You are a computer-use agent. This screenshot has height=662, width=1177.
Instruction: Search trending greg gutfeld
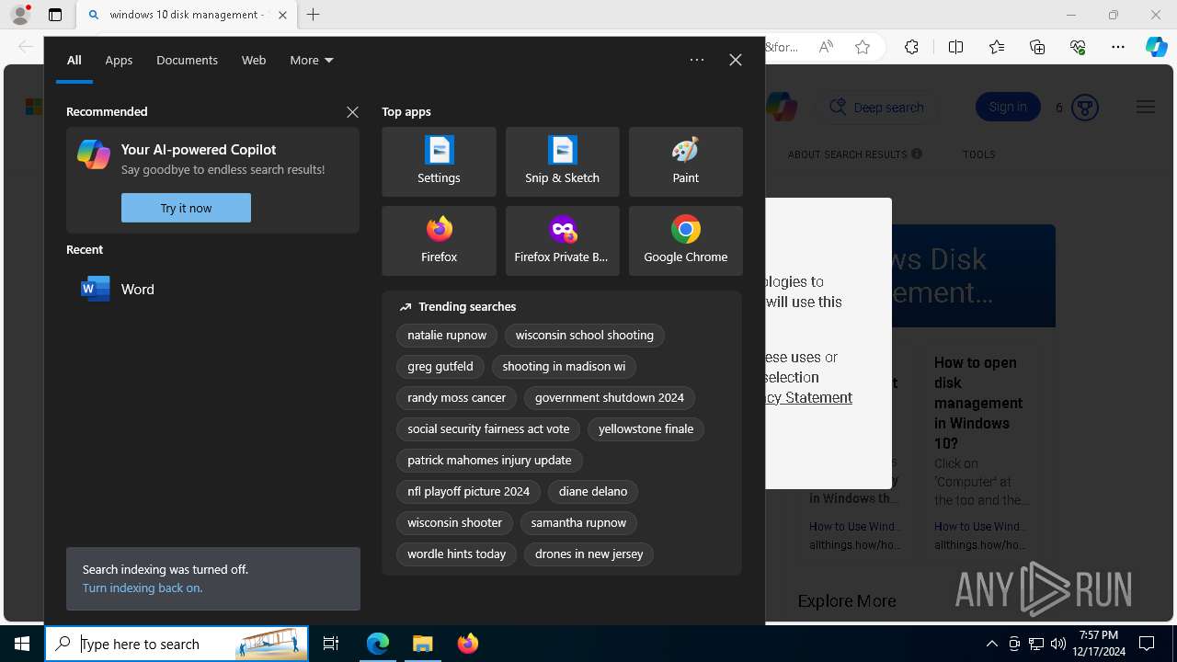(x=440, y=367)
